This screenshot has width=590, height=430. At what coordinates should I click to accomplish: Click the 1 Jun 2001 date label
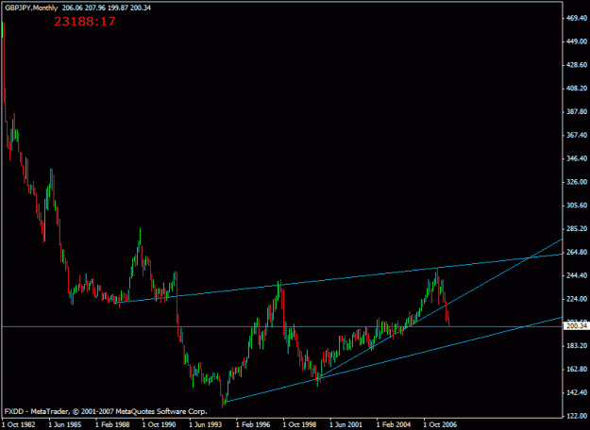(x=346, y=424)
